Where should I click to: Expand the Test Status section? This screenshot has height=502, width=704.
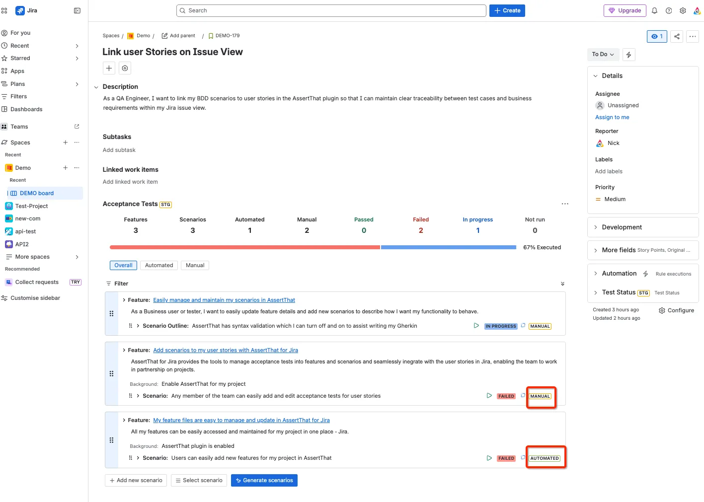[x=595, y=292]
